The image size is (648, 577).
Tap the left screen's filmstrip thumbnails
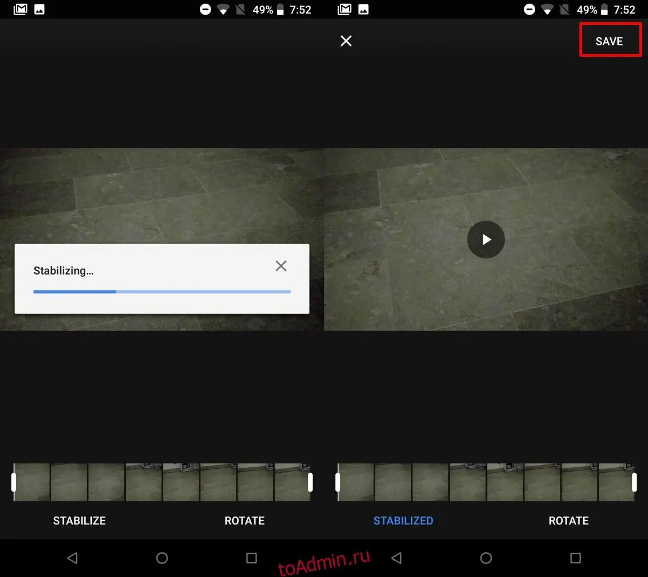tap(162, 482)
